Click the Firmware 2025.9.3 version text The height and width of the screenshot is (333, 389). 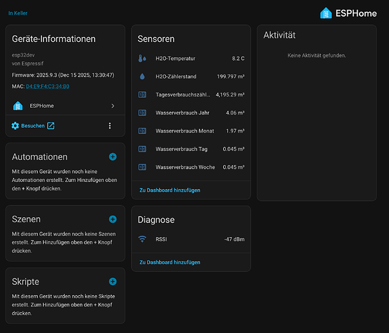pyautogui.click(x=63, y=75)
